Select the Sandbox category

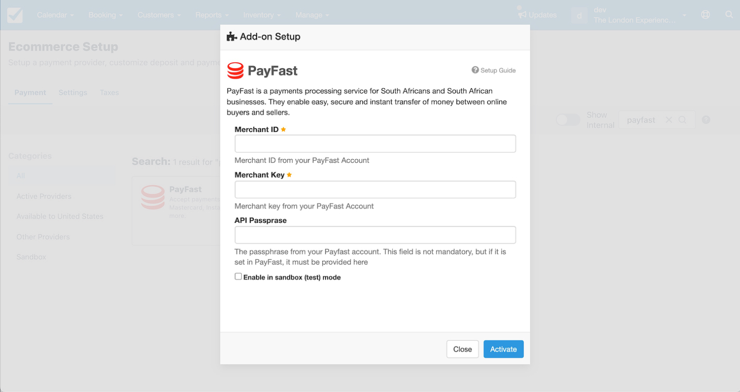[x=31, y=257]
